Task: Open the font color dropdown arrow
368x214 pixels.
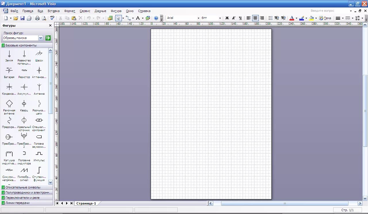Action: 296,18
